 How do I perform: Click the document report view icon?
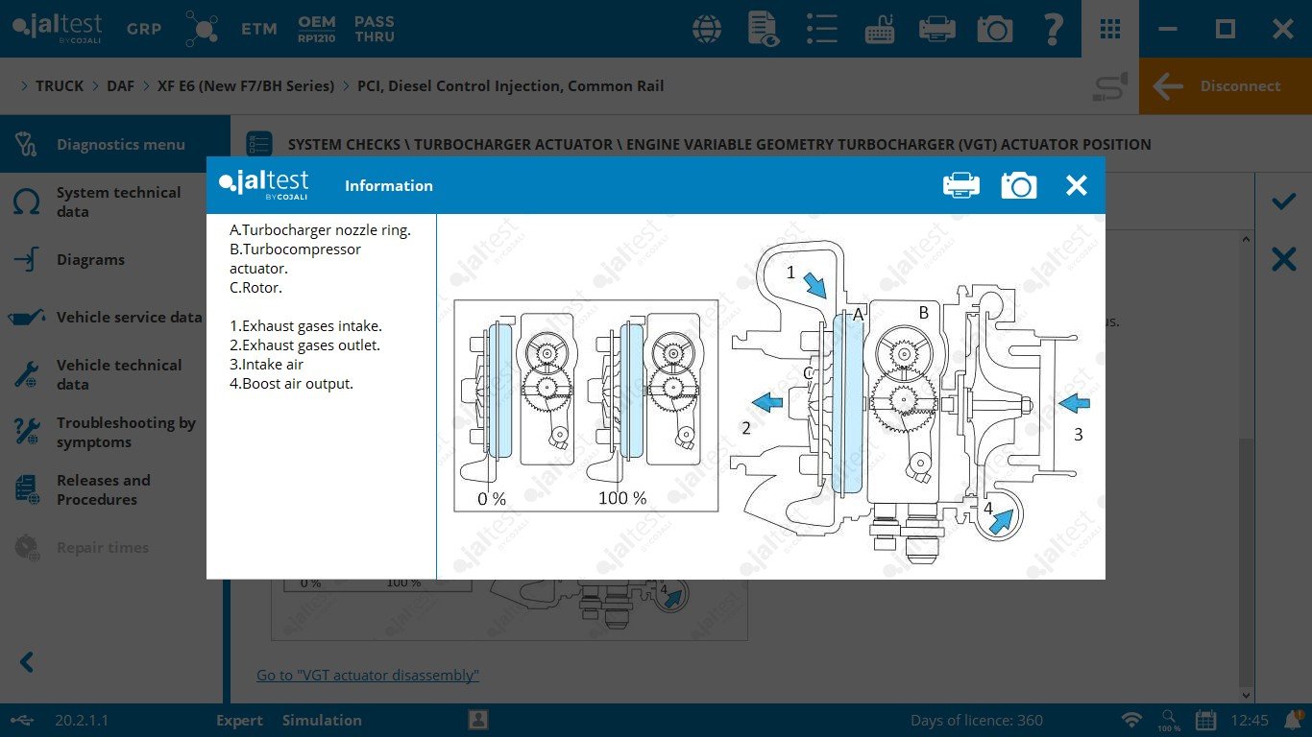[x=764, y=29]
